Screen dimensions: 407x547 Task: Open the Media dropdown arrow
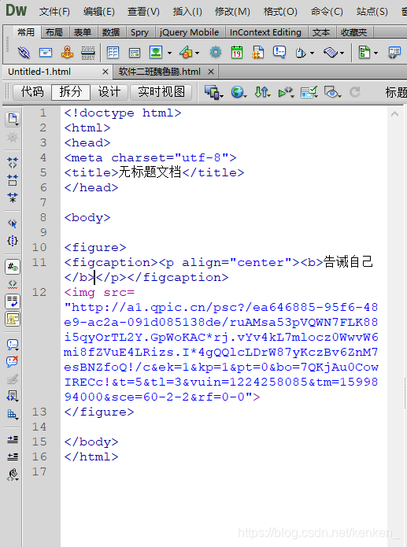(x=198, y=54)
